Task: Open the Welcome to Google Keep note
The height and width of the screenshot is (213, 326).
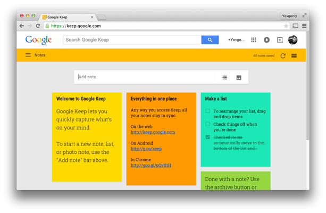Action: click(87, 137)
